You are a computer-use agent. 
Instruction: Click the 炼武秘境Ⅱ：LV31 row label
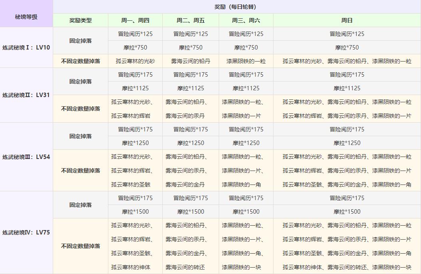point(26,95)
